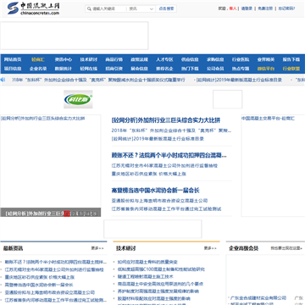Click the chinaconcretes.com site logo
Screen dimensions: 305x305
click(x=33, y=8)
